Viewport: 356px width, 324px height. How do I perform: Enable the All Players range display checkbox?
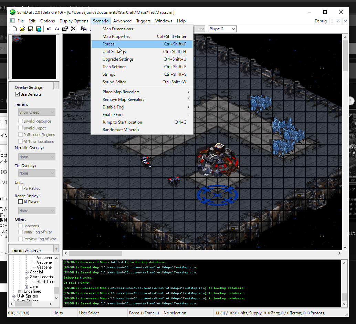21,202
